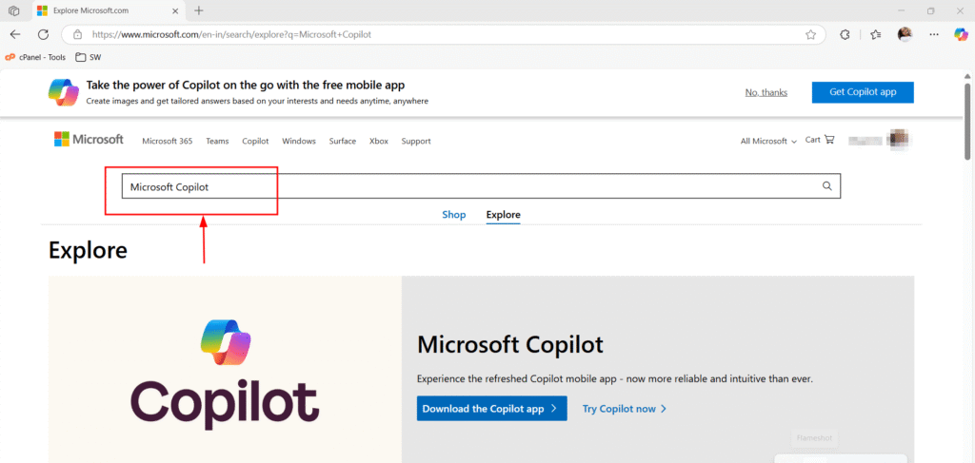975x463 pixels.
Task: Open Xbox nav link
Action: pos(379,141)
